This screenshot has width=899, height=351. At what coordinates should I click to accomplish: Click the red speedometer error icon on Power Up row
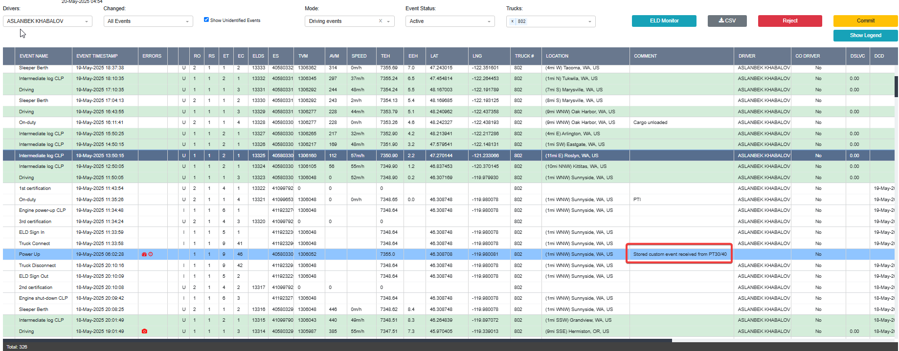click(144, 254)
